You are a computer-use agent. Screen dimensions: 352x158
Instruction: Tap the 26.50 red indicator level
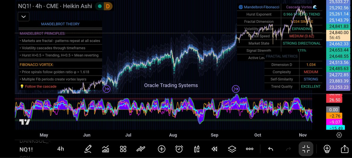click(x=335, y=100)
